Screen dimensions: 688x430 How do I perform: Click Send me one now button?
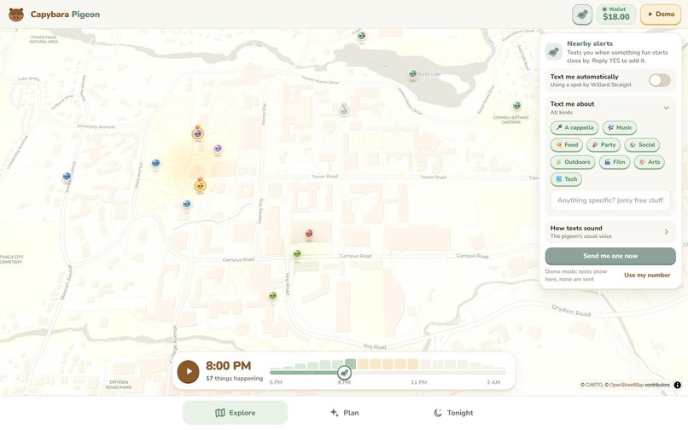tap(610, 256)
